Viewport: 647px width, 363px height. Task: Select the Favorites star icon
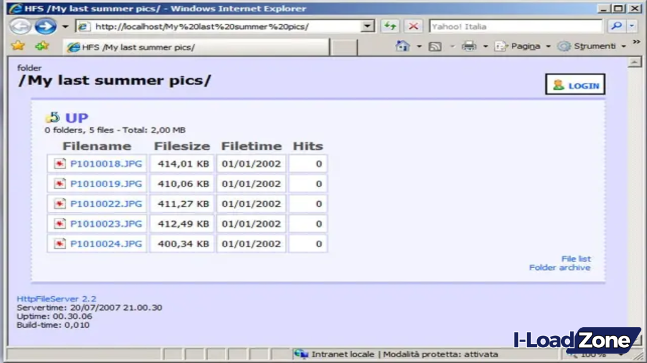18,47
